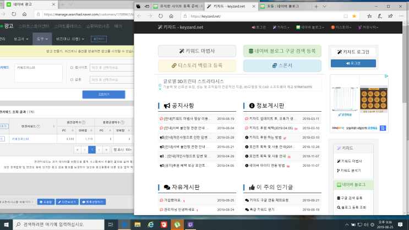Check the 웹사이트 checkbox
This screenshot has width=409, height=230.
pyautogui.click(x=72, y=68)
